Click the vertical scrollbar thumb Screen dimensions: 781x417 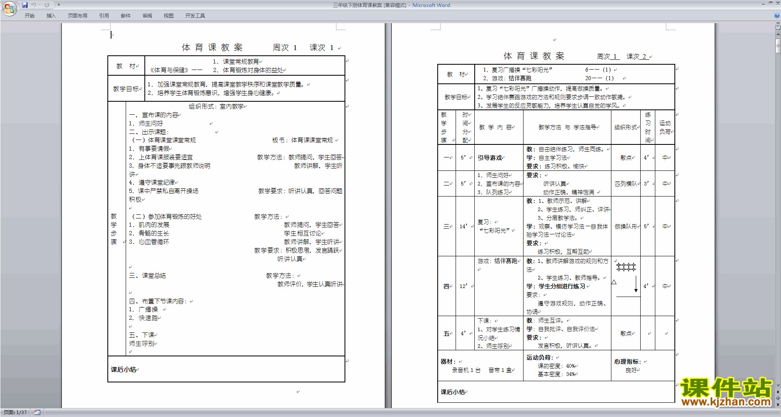pos(778,46)
